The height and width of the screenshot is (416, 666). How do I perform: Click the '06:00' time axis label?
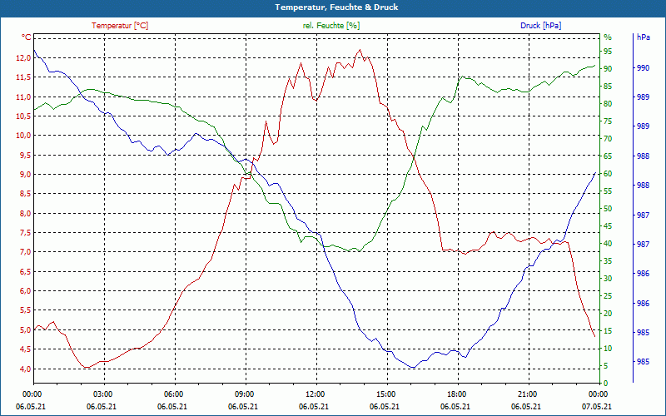coord(172,394)
